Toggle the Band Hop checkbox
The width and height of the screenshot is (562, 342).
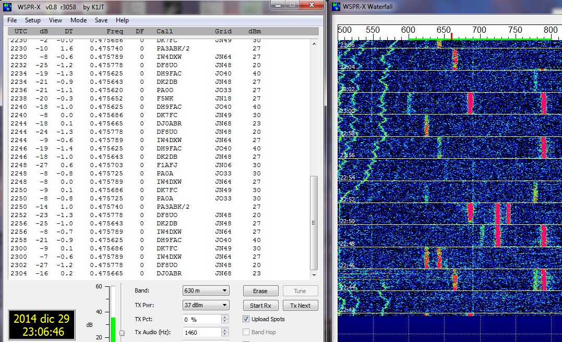[x=246, y=332]
